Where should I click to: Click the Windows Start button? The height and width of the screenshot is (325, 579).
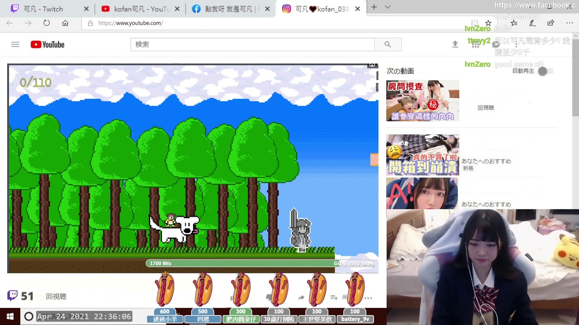point(10,316)
